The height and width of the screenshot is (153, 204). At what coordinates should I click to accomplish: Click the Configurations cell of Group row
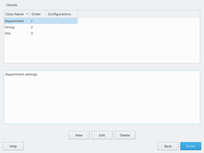point(62,27)
